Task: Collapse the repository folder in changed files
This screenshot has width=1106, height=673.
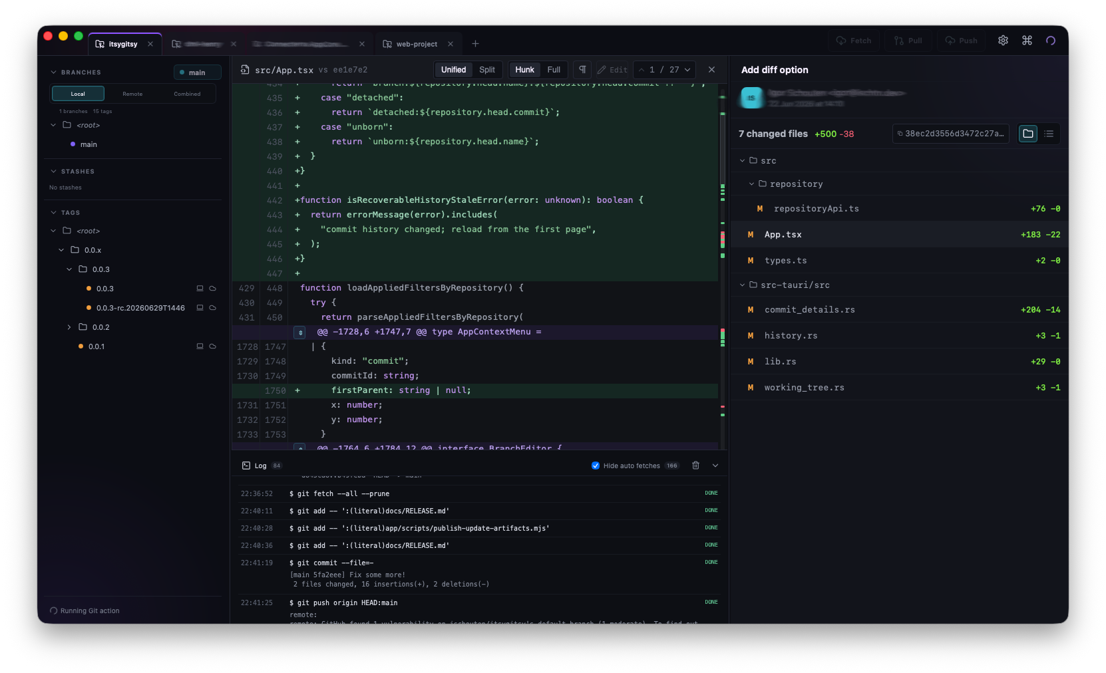Action: point(751,184)
